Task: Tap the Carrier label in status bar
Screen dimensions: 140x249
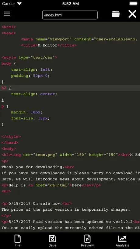Action: (x=9, y=4)
